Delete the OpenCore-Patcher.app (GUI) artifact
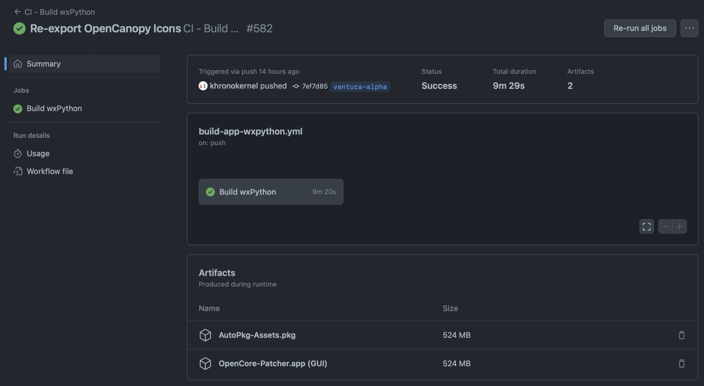Image resolution: width=704 pixels, height=386 pixels. pyautogui.click(x=681, y=363)
